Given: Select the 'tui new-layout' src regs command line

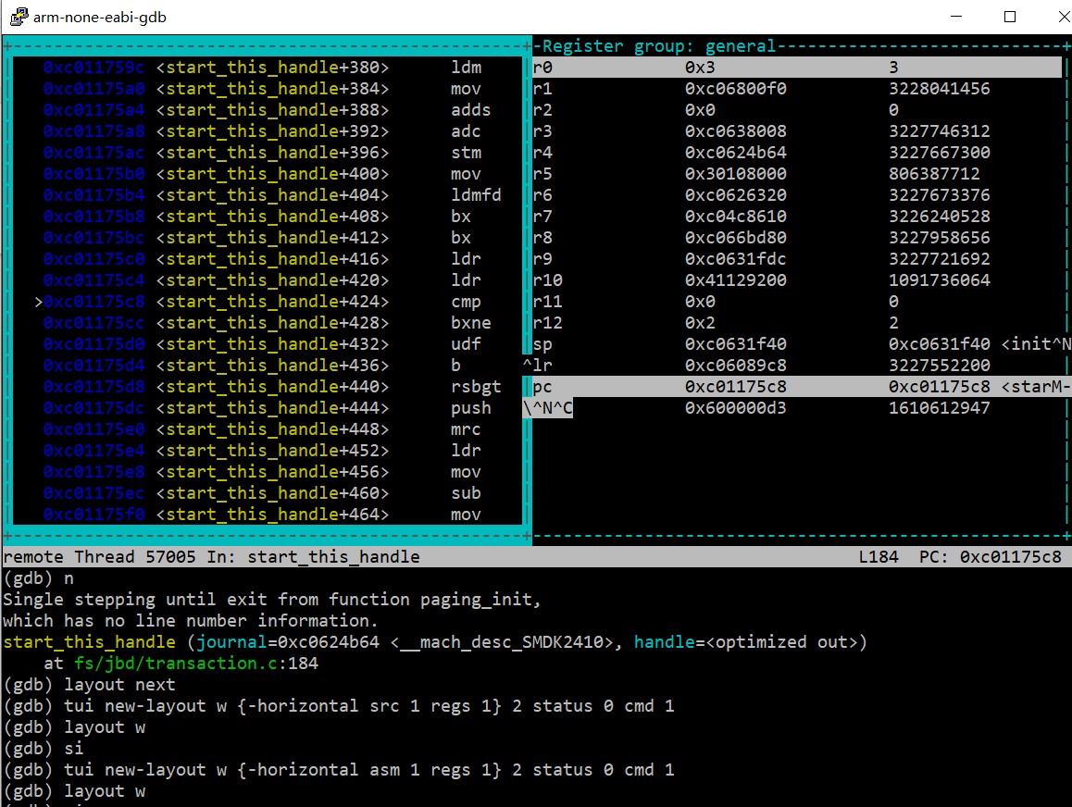Looking at the screenshot, I should click(339, 706).
